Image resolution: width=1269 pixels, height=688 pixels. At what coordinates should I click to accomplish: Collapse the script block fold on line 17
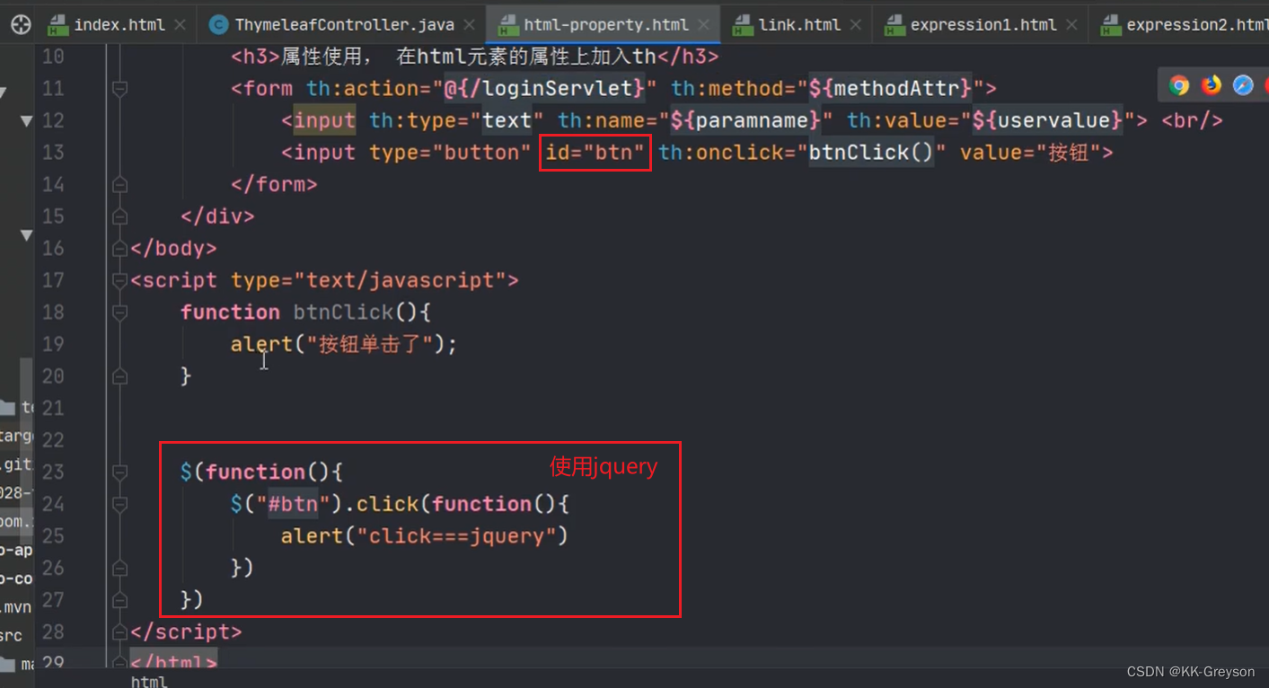pyautogui.click(x=119, y=281)
